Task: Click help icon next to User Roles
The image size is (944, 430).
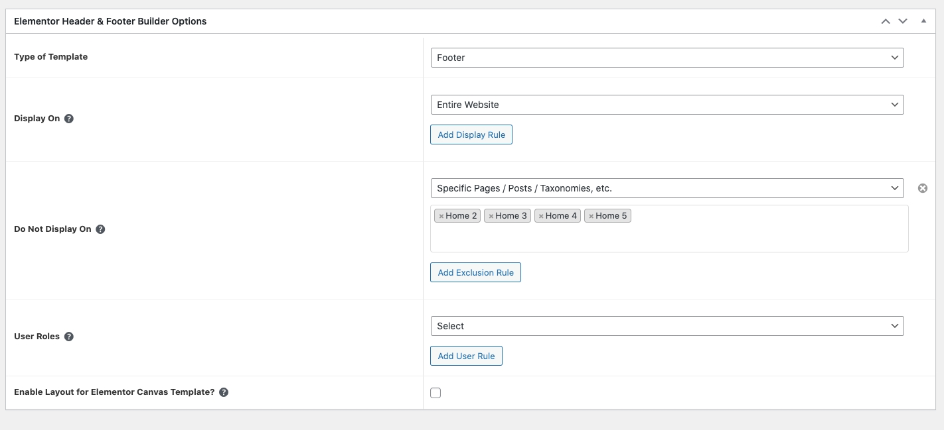Action: click(x=69, y=337)
